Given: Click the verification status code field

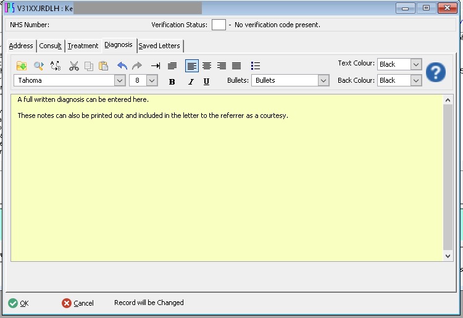Looking at the screenshot, I should [x=219, y=25].
